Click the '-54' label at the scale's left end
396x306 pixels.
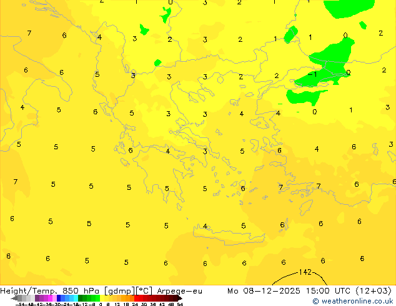(x=20, y=305)
